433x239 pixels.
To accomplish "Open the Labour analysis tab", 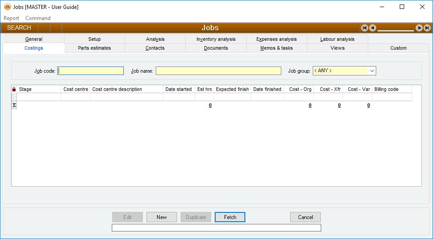I will pyautogui.click(x=337, y=39).
